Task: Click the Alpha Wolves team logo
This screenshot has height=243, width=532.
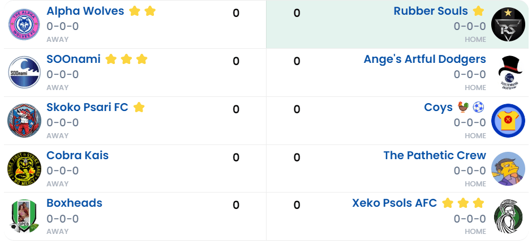Action: coord(24,24)
